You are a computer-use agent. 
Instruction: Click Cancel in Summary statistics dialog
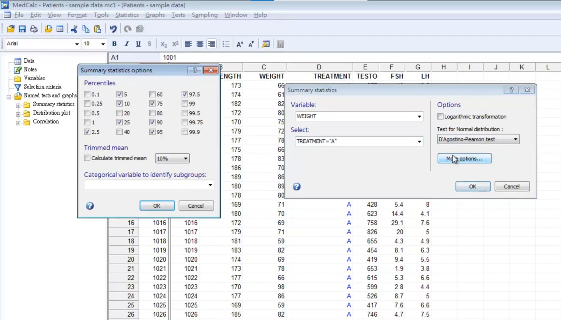tap(512, 187)
